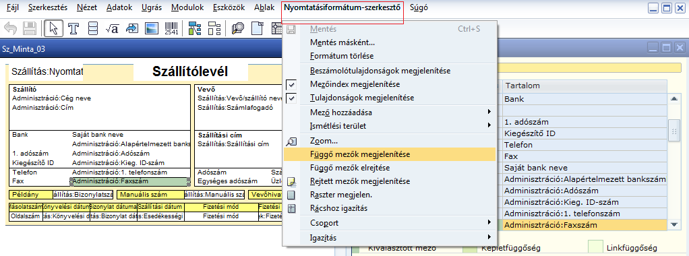Click the Tartalom column header

pos(585,85)
